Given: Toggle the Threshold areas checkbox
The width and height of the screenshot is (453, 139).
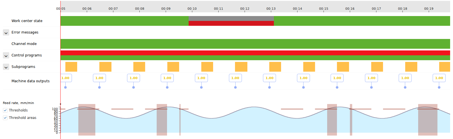Looking at the screenshot, I should [x=5, y=118].
